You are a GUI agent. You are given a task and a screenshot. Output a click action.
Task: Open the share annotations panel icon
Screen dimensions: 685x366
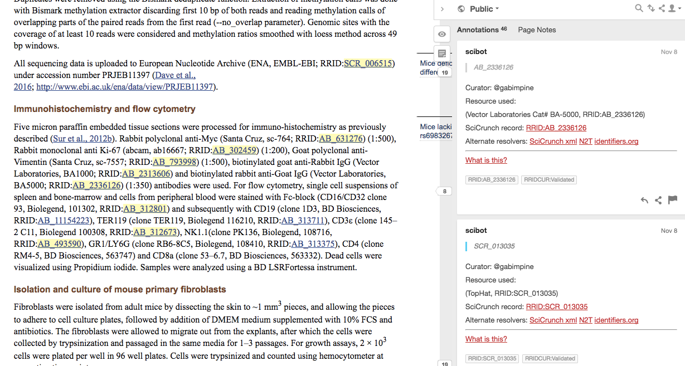(x=662, y=8)
